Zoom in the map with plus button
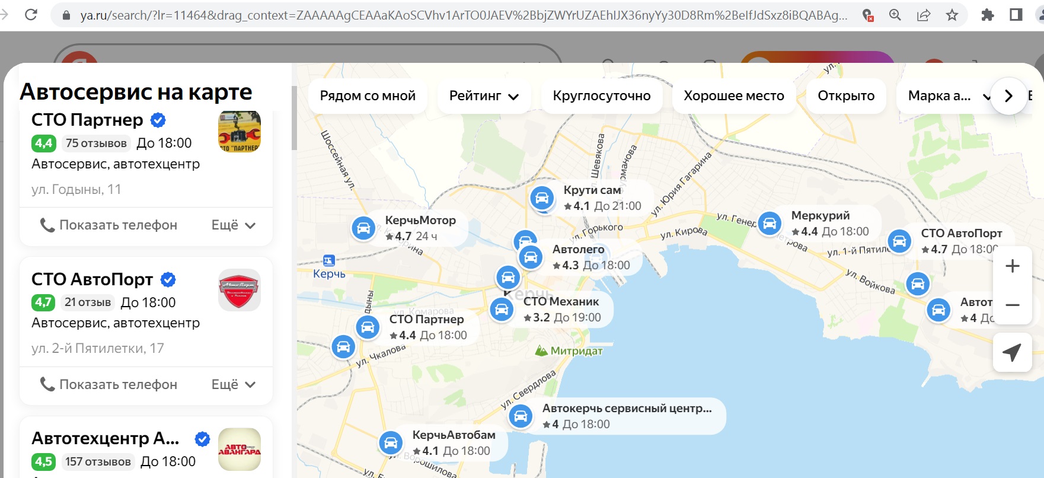The width and height of the screenshot is (1044, 478). [1012, 266]
